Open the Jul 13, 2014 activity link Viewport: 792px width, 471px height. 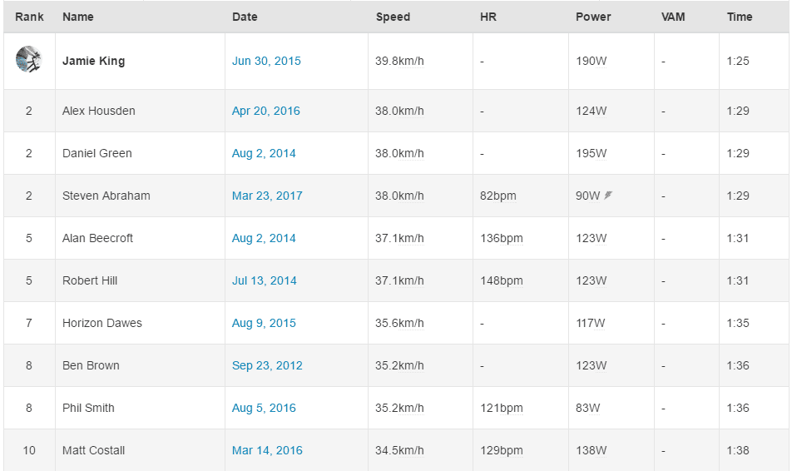click(265, 281)
